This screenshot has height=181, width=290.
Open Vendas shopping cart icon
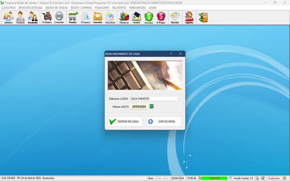pos(73,17)
